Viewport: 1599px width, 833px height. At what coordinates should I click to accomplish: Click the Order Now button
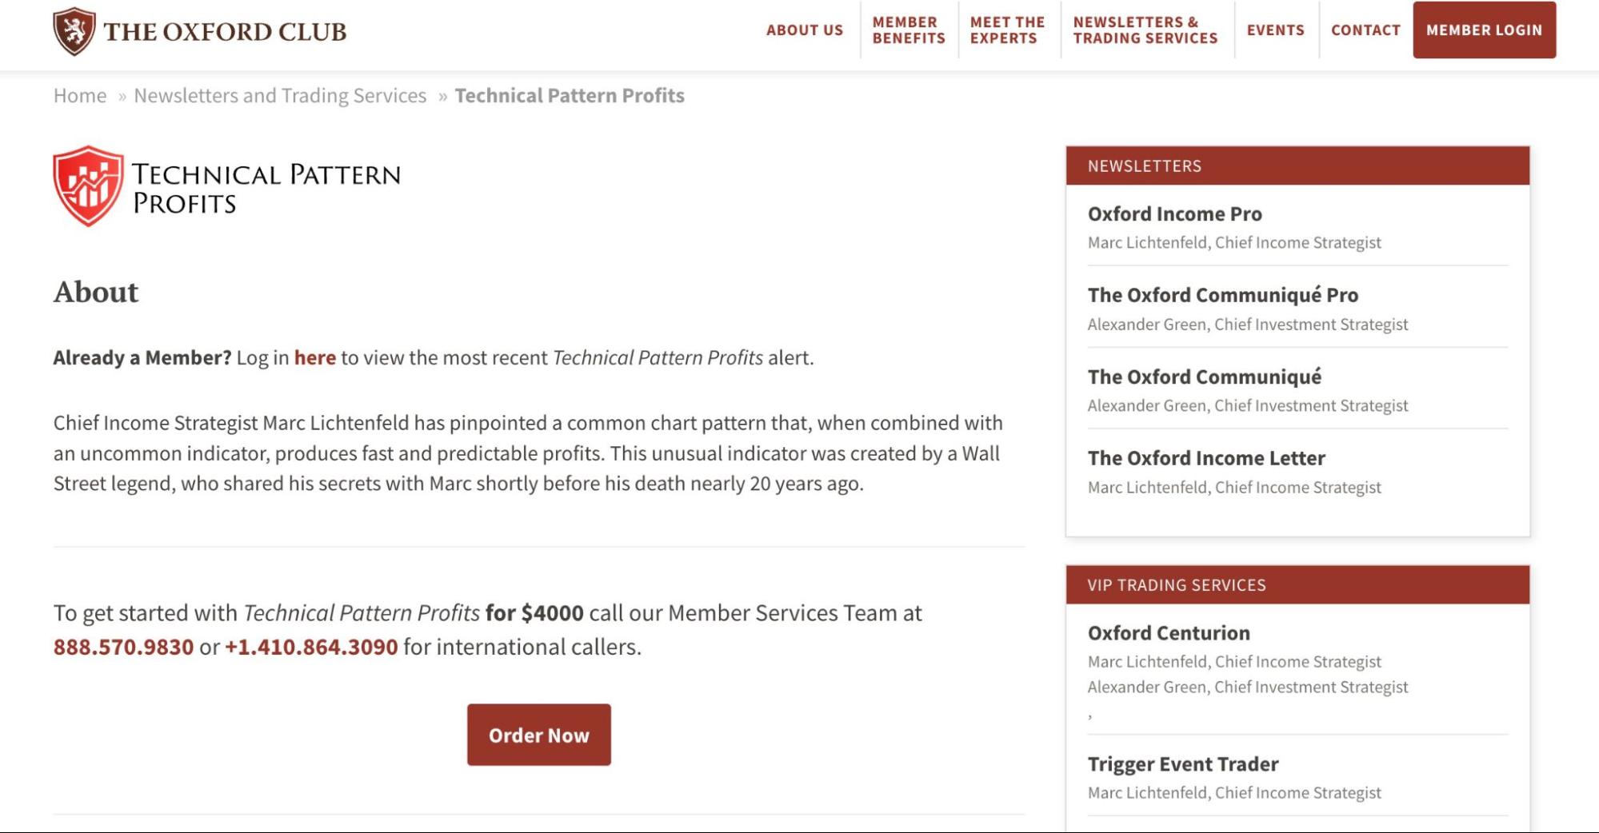pyautogui.click(x=539, y=735)
